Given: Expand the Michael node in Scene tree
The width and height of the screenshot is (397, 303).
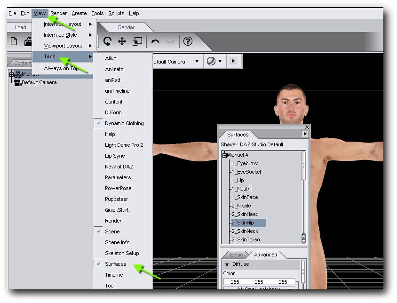Looking at the screenshot, I should click(11, 74).
